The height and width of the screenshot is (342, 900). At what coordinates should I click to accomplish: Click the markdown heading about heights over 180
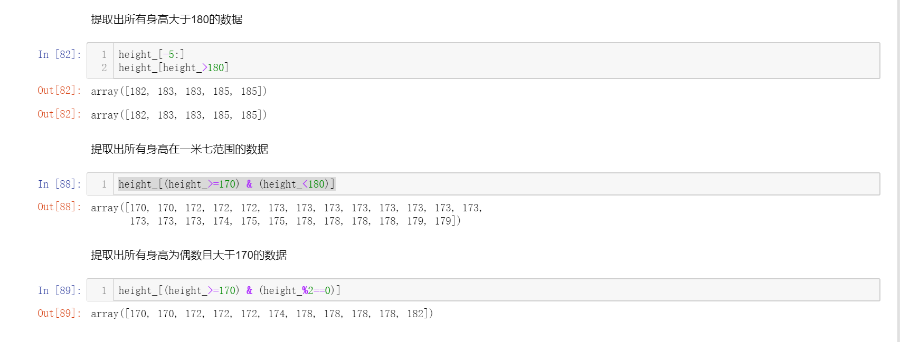click(x=167, y=20)
